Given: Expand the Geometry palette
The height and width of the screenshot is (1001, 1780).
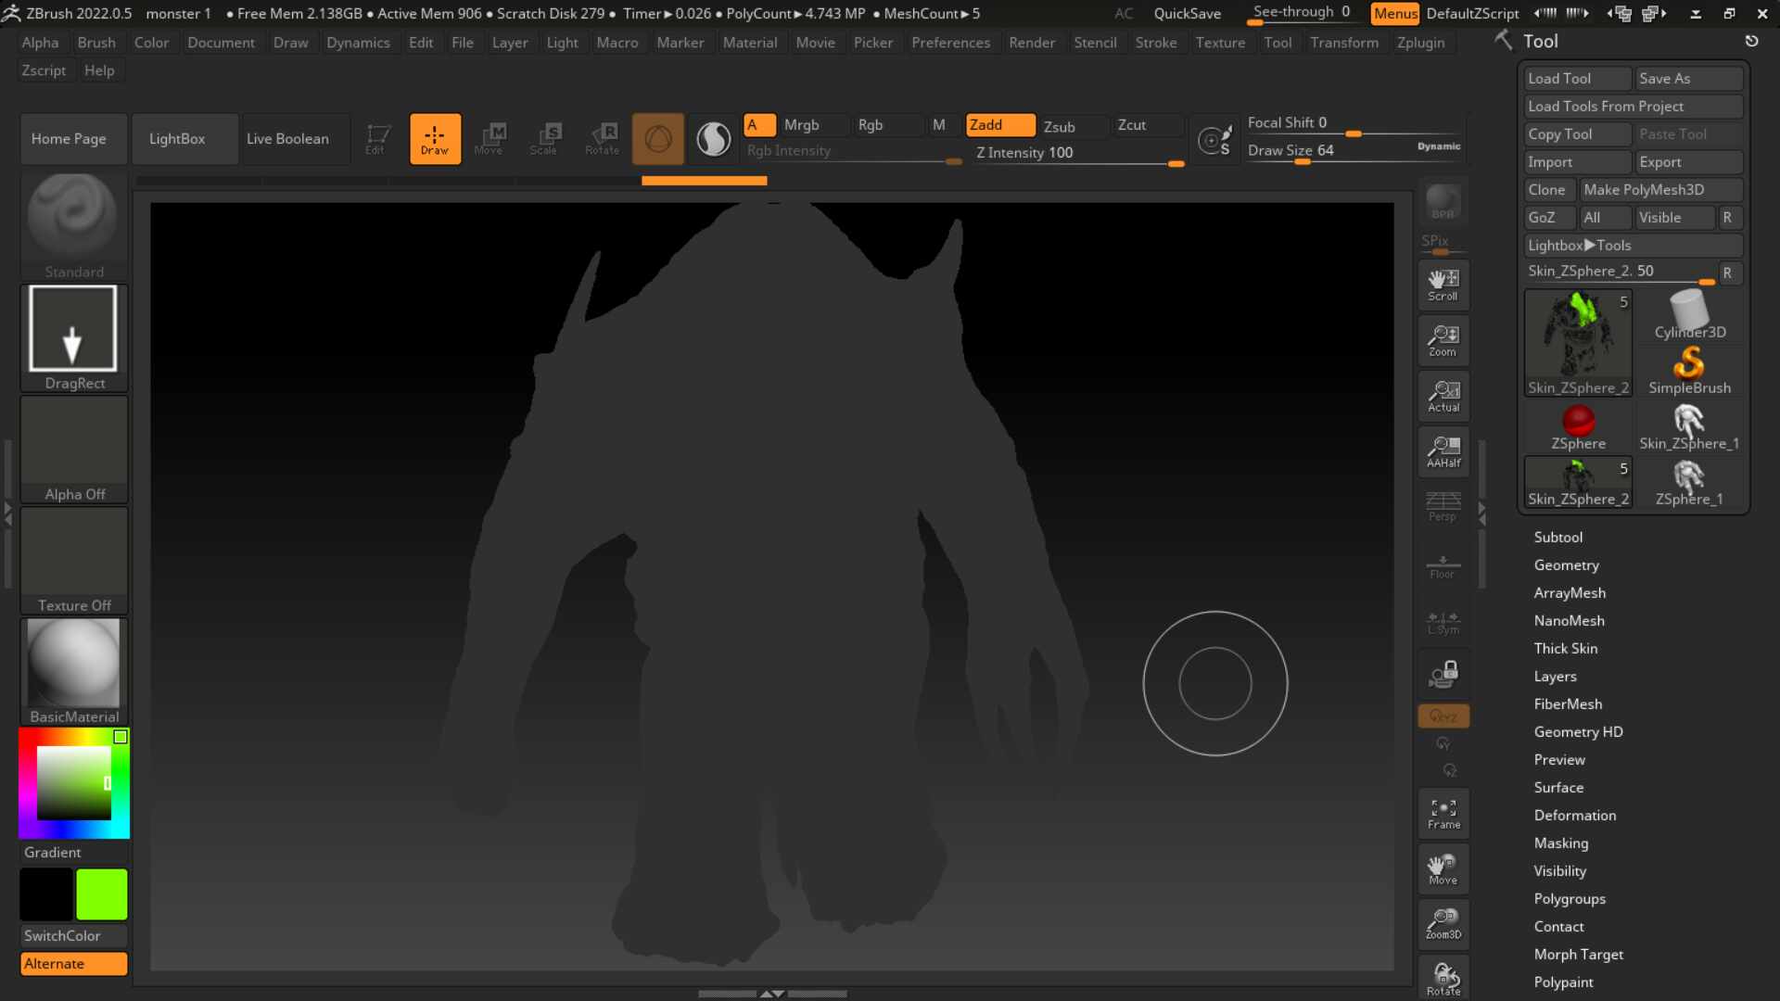Looking at the screenshot, I should tap(1566, 565).
